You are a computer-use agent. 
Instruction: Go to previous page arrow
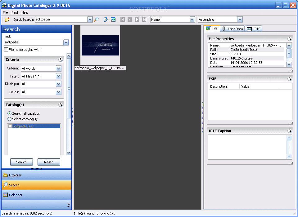point(130,19)
